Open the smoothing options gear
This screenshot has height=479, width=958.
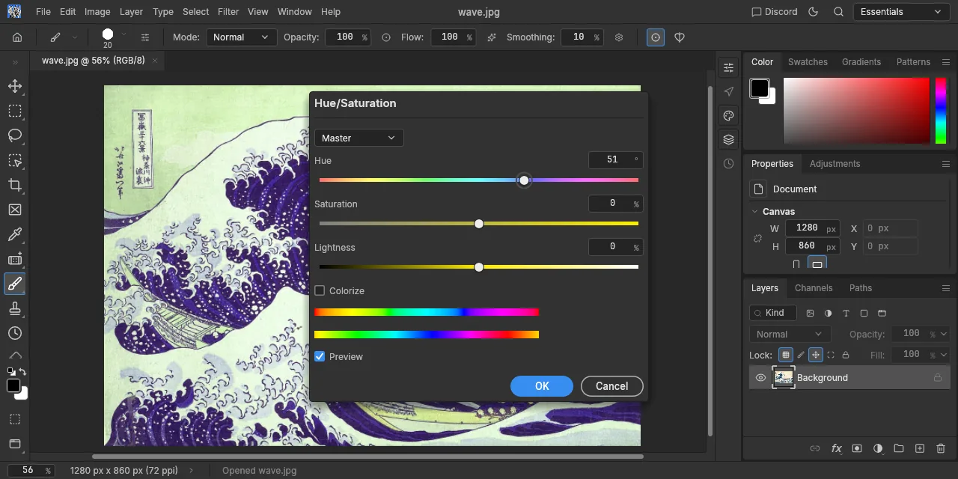[x=619, y=37]
